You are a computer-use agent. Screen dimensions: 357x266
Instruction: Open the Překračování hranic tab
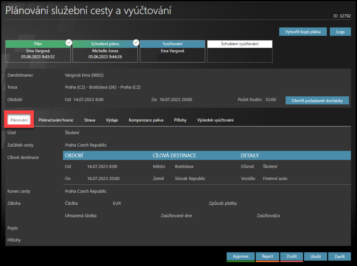(x=56, y=120)
